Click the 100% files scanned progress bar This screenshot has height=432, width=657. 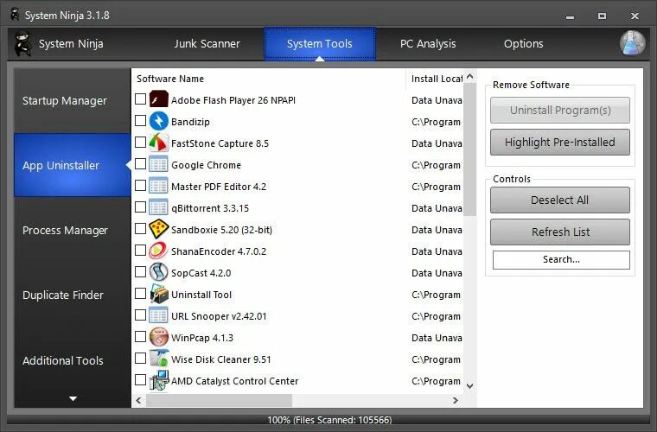pyautogui.click(x=328, y=420)
